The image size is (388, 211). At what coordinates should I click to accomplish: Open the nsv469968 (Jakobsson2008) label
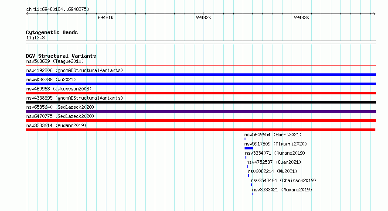click(59, 89)
